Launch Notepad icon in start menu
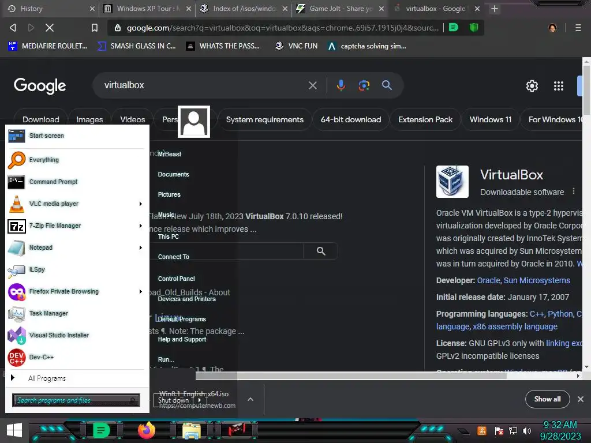 coord(17,247)
